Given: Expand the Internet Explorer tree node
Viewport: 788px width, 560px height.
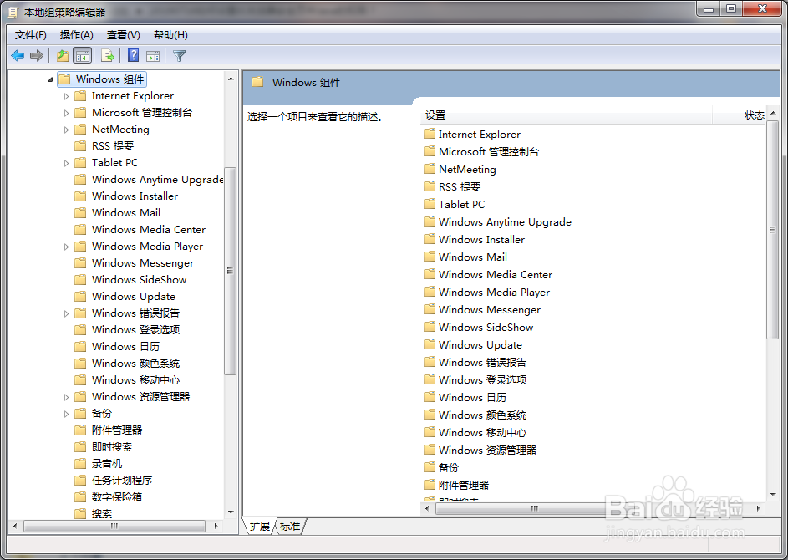Looking at the screenshot, I should [x=66, y=96].
